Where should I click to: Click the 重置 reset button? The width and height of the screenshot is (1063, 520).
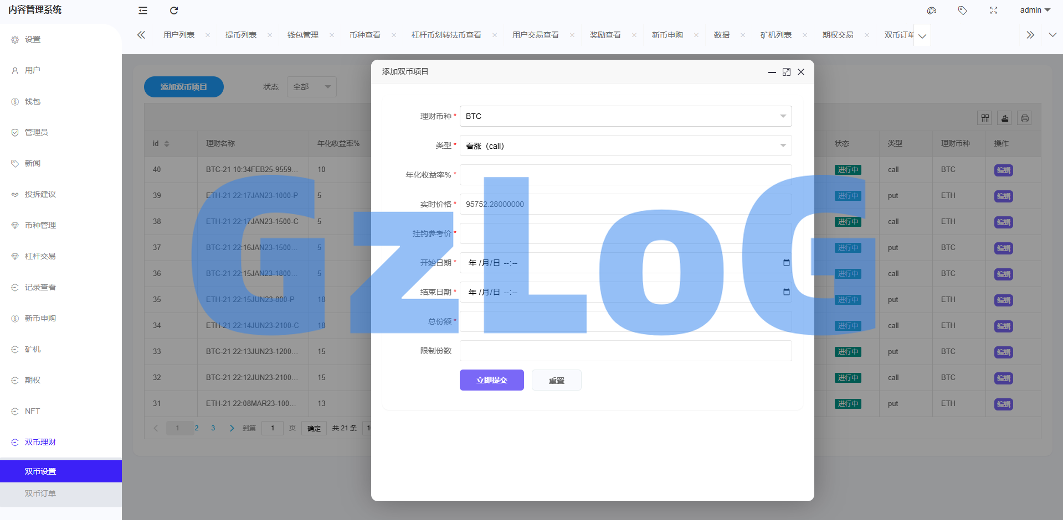tap(556, 381)
